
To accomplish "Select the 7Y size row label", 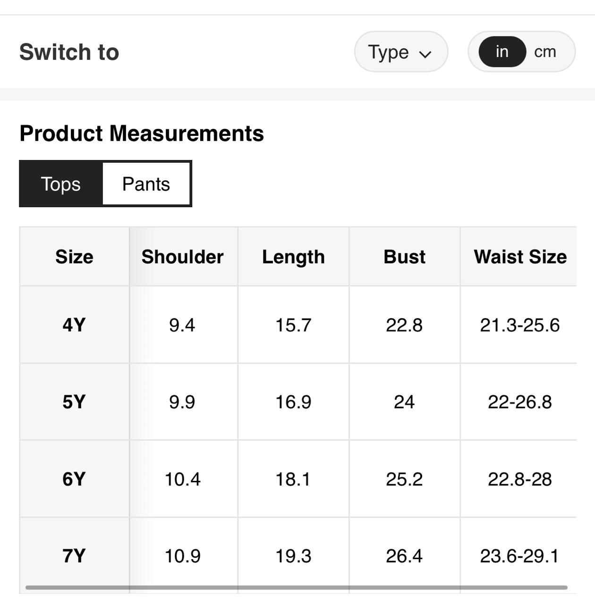I will (74, 556).
